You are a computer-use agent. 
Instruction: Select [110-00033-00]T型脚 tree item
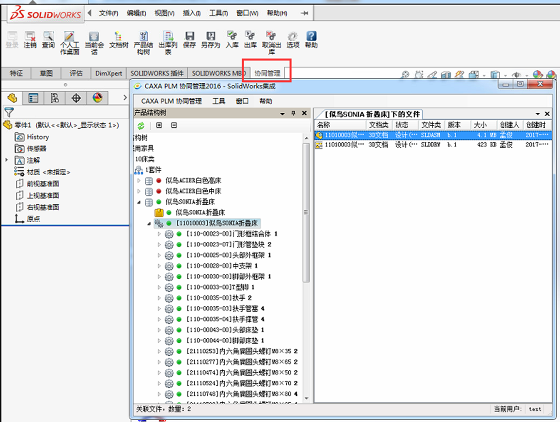coord(221,287)
